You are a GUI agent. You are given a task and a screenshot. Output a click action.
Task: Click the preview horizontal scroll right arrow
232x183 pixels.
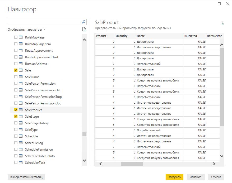(214, 164)
